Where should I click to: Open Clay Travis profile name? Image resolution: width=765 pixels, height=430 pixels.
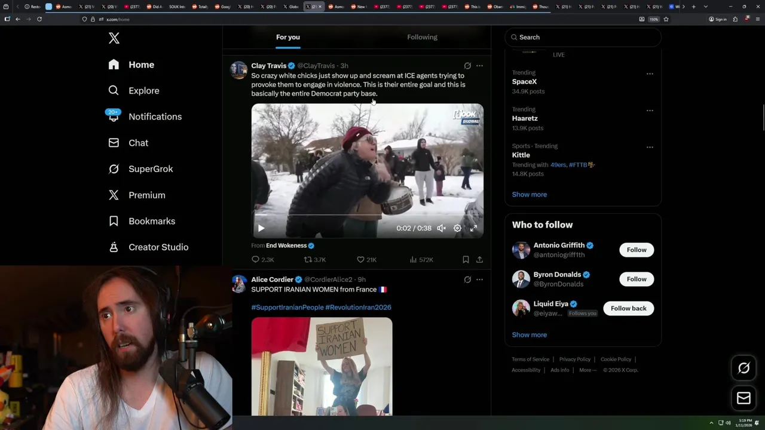tap(268, 66)
